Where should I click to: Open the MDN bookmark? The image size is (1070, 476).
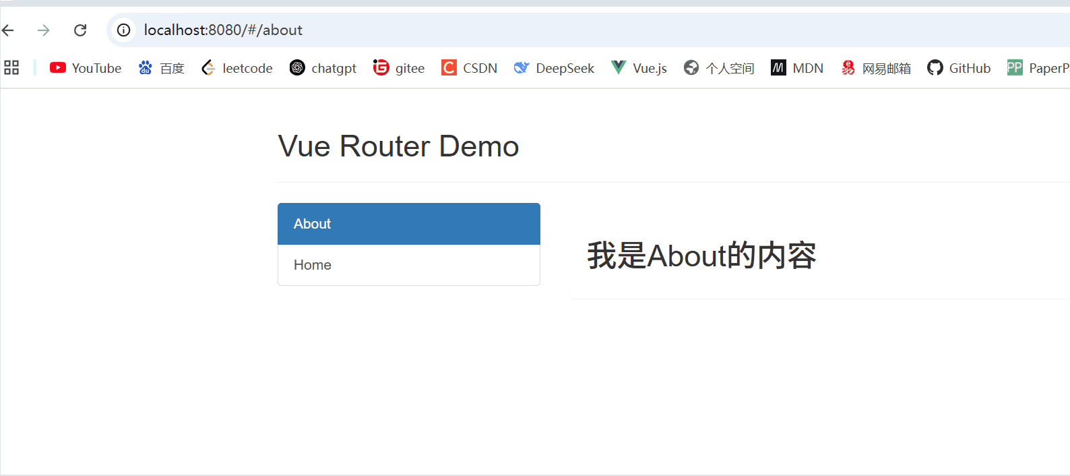click(x=797, y=68)
